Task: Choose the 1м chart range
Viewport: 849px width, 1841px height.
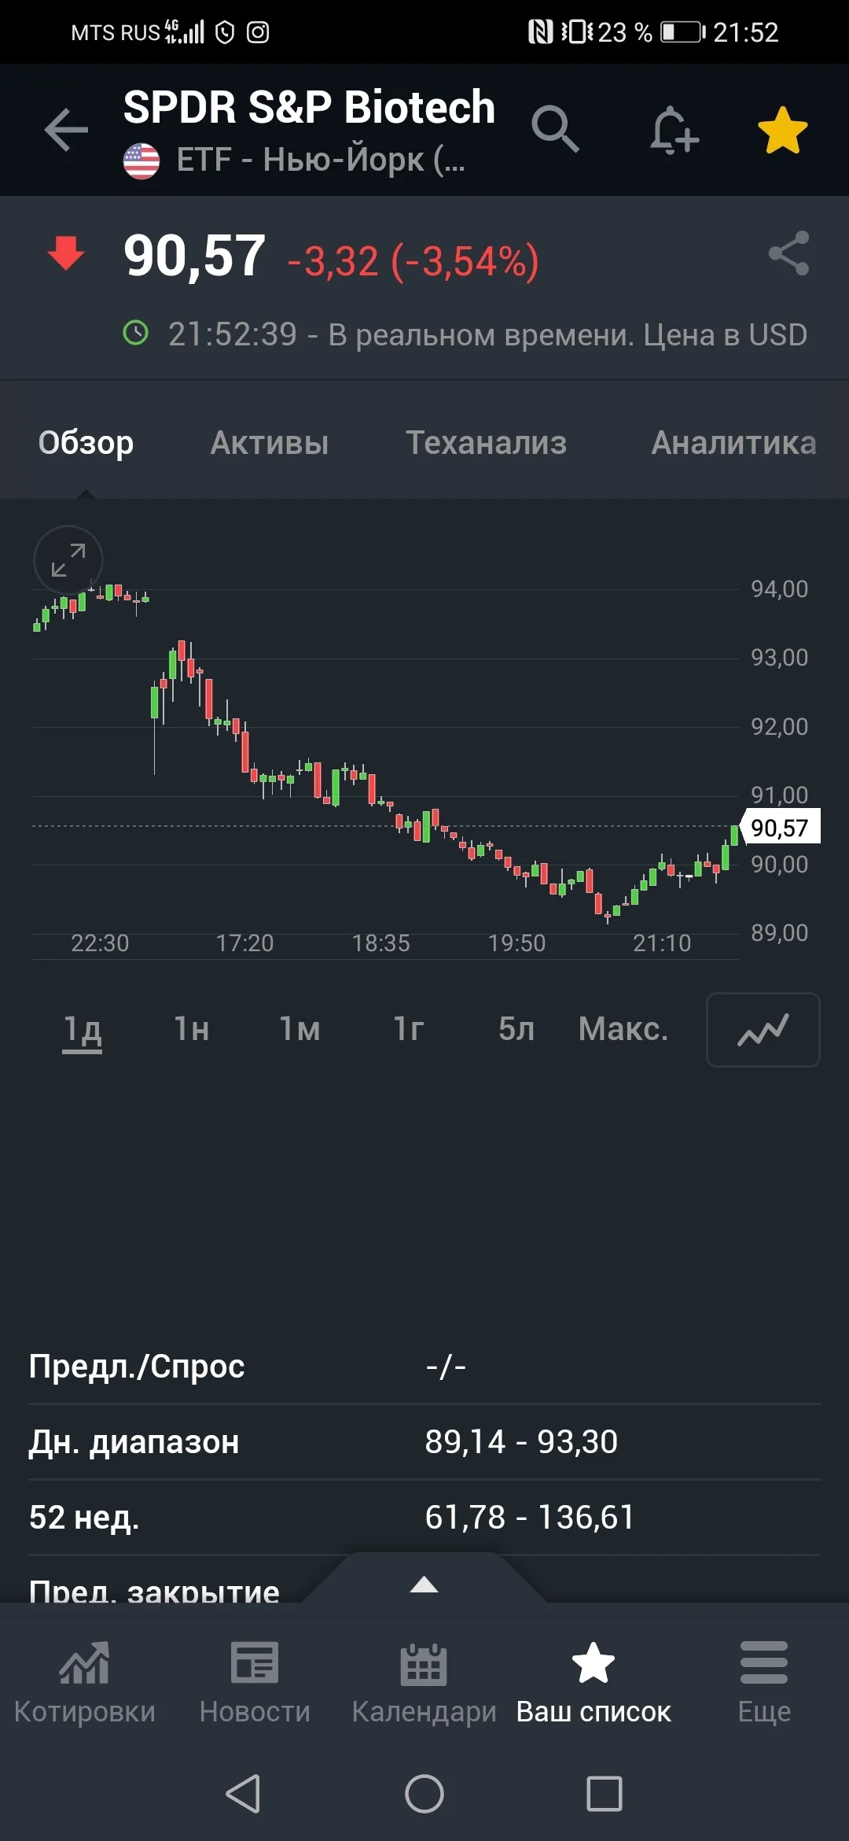Action: click(x=300, y=1029)
